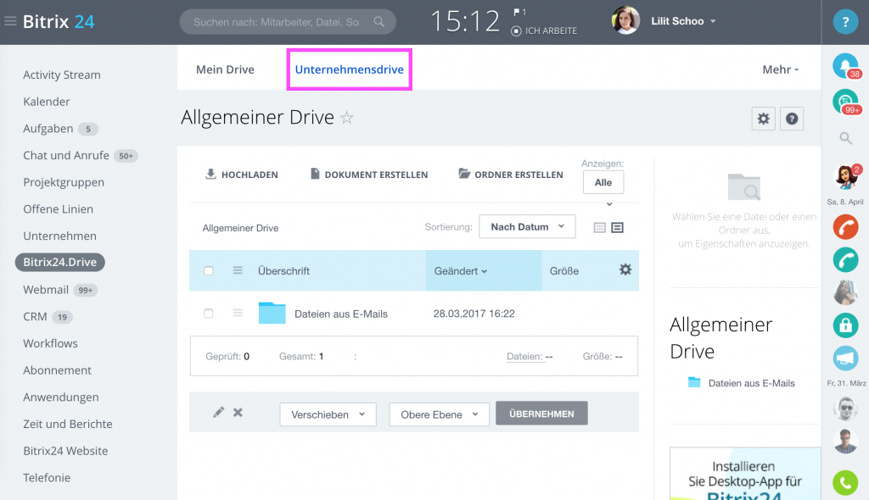
Task: Open Projektgruppen in the left menu
Action: pos(64,182)
